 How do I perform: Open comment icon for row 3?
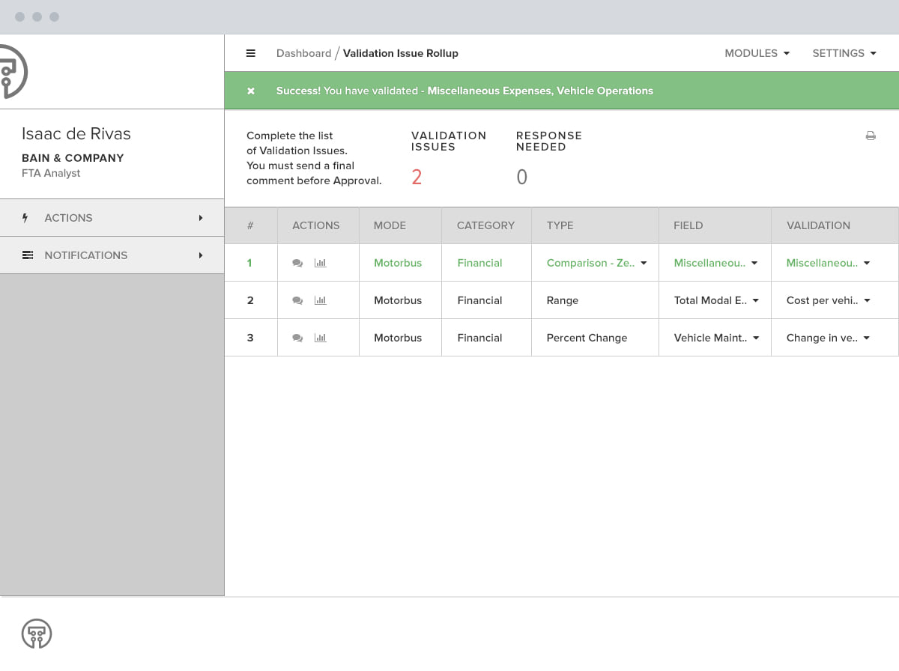pyautogui.click(x=297, y=338)
